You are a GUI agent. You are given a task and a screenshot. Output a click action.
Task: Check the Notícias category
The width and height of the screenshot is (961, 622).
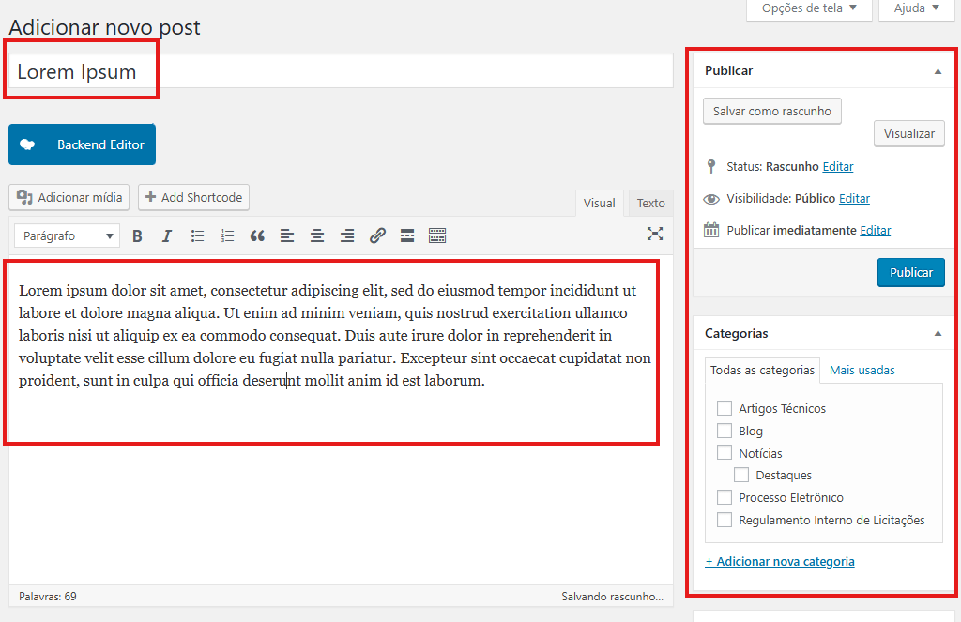point(725,453)
